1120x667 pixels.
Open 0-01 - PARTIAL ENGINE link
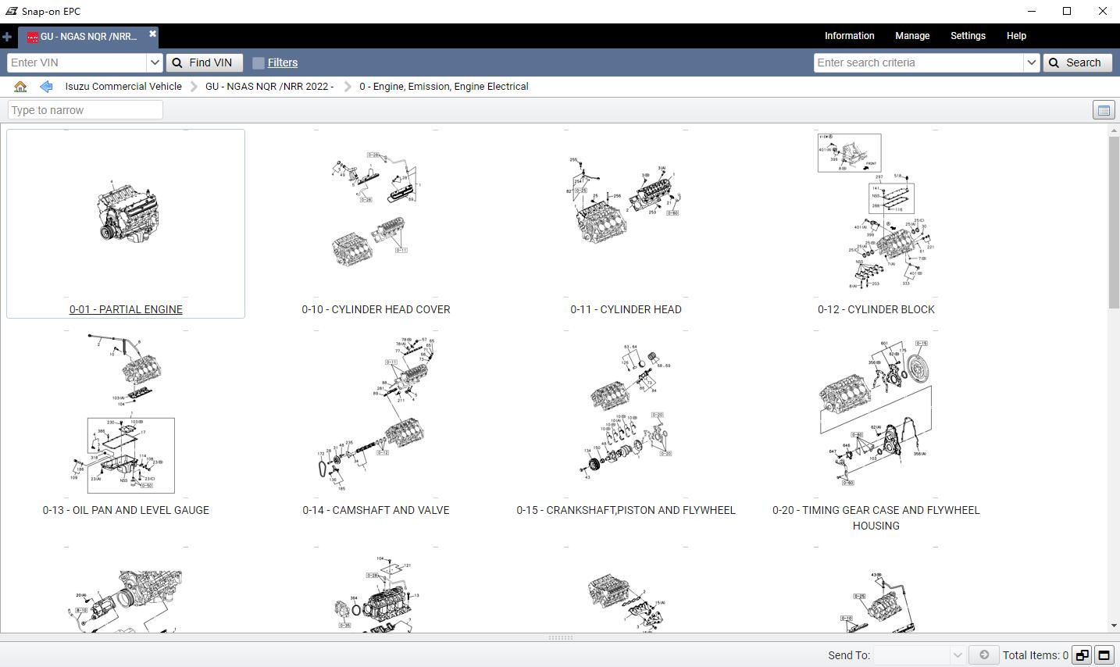126,309
